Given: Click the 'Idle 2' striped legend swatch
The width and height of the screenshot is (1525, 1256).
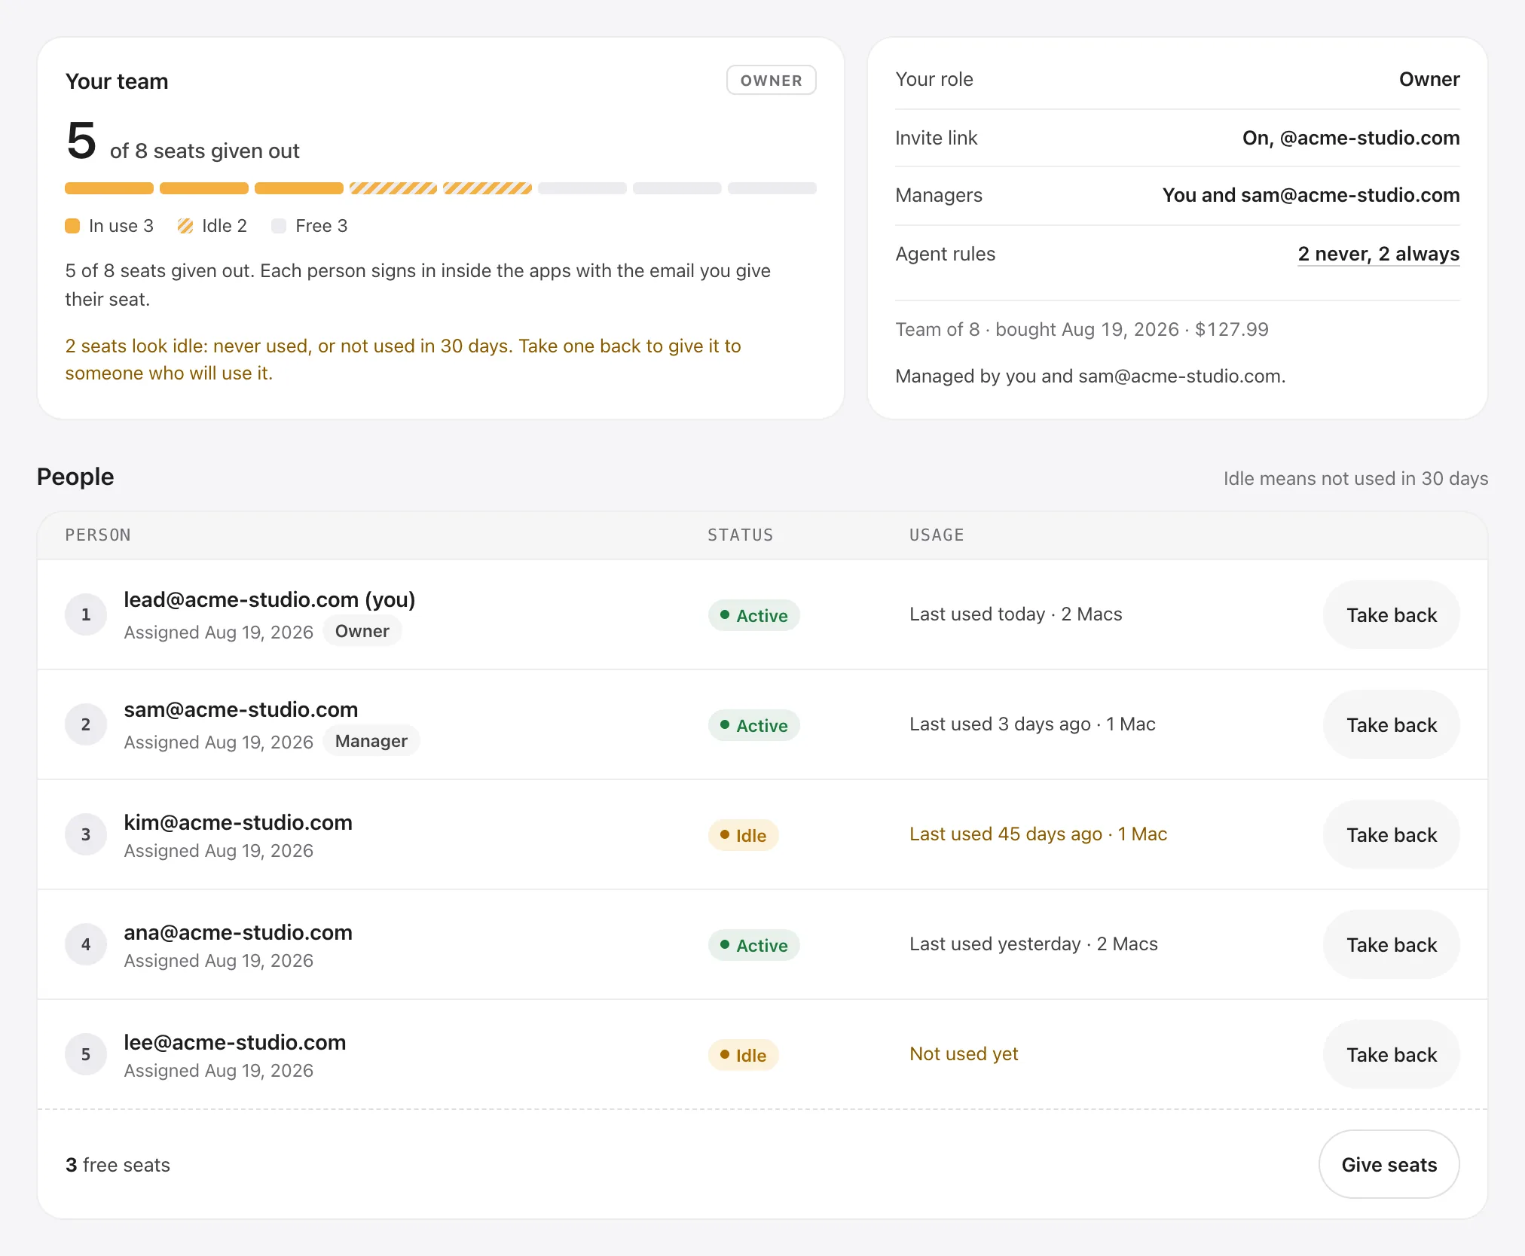Looking at the screenshot, I should (185, 226).
